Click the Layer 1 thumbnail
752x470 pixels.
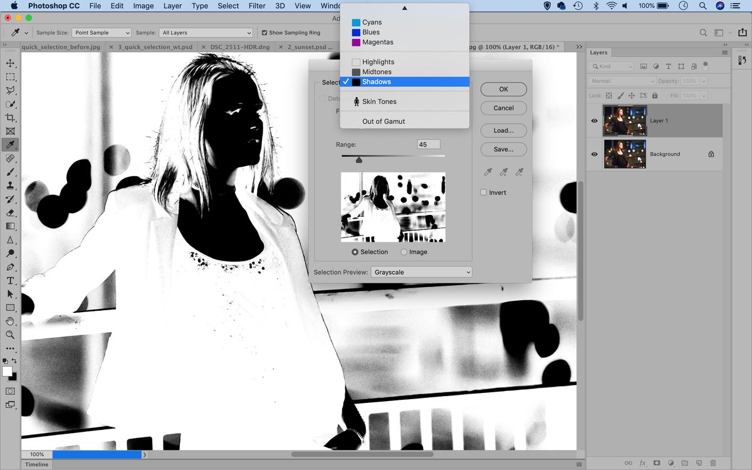point(625,120)
